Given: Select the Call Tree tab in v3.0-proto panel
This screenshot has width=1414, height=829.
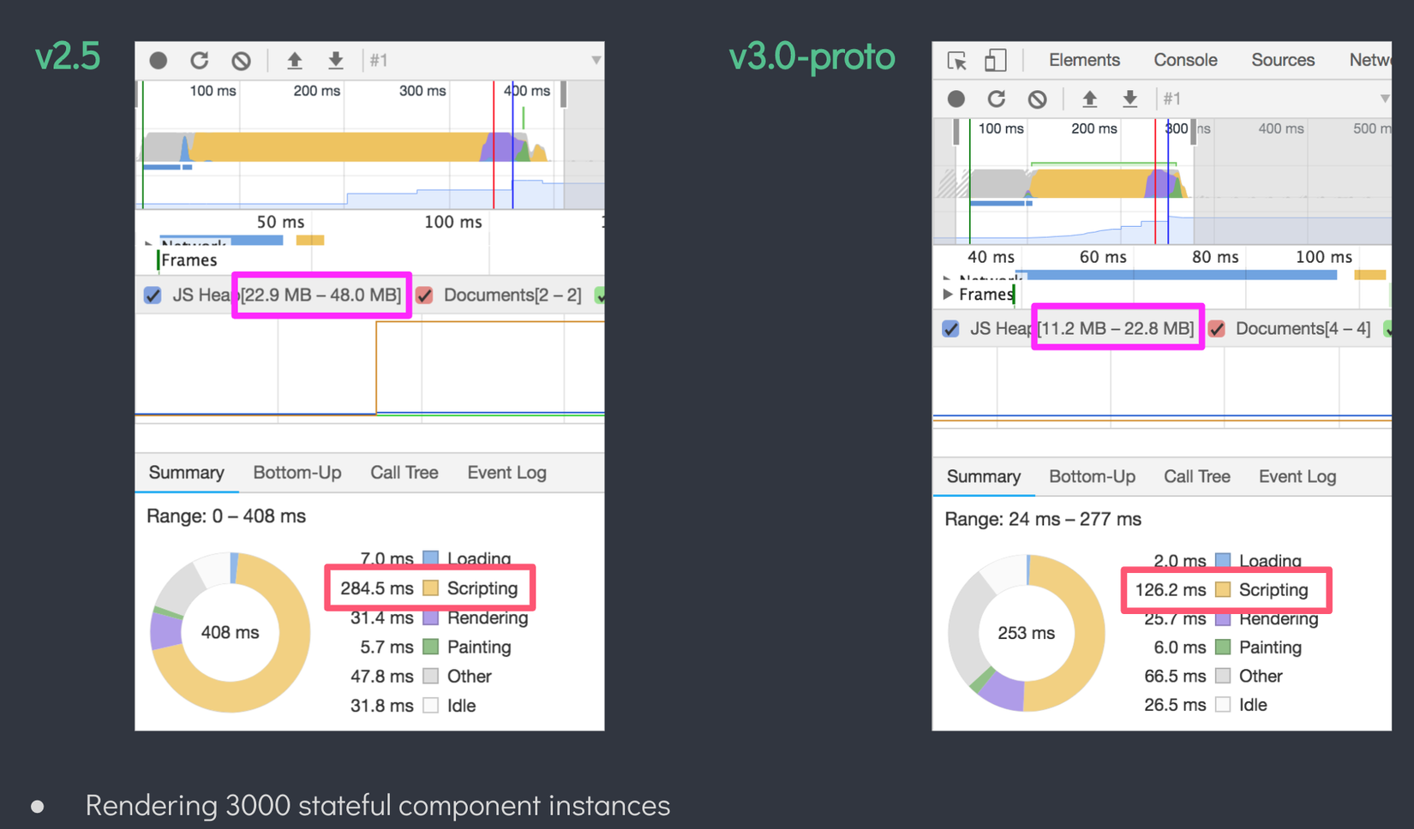Looking at the screenshot, I should coord(1196,477).
